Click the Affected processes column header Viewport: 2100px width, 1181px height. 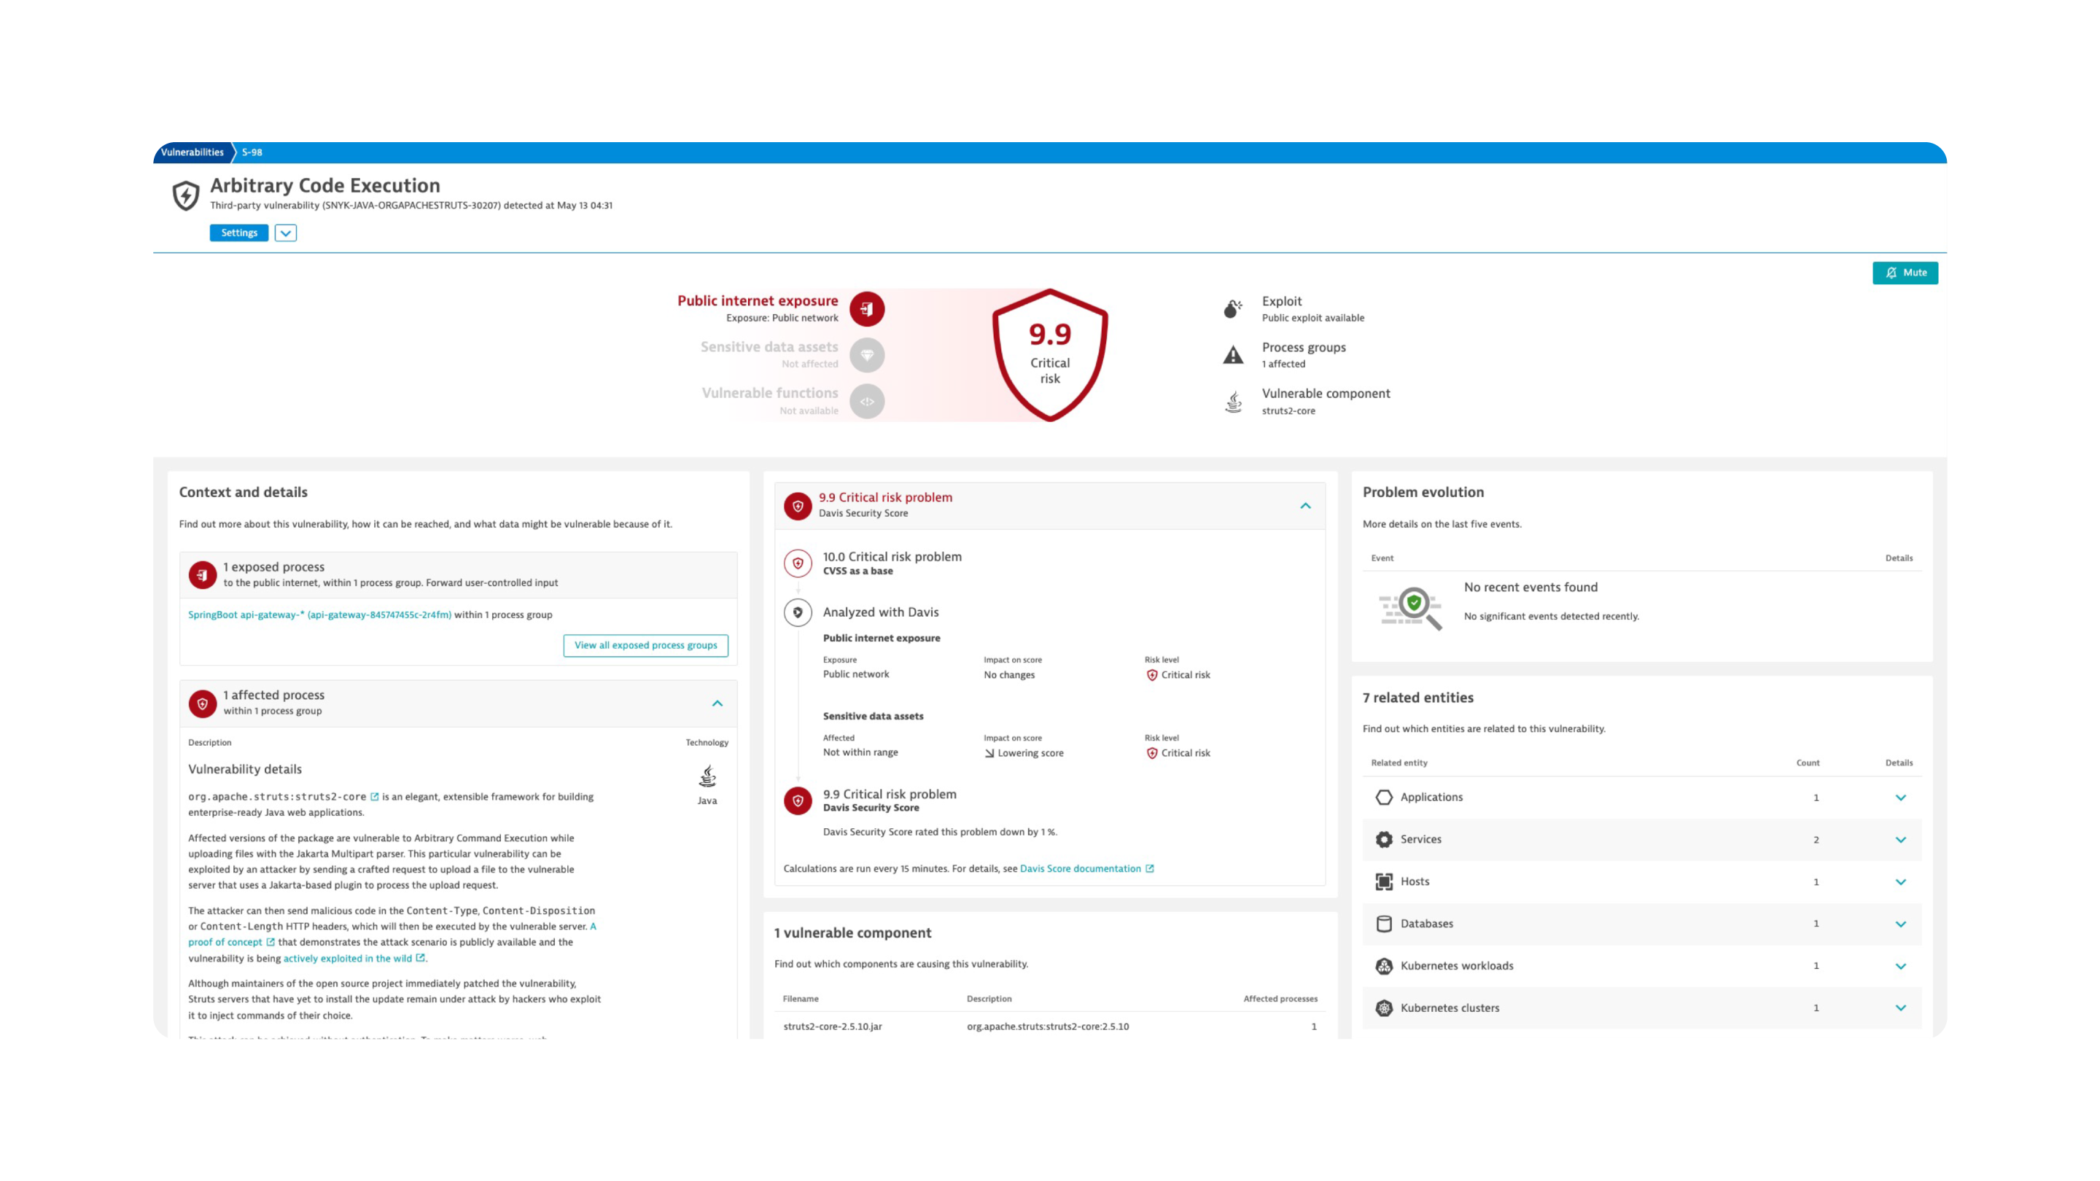coord(1280,999)
